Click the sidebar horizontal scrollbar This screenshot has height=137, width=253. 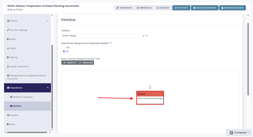click(x=27, y=132)
